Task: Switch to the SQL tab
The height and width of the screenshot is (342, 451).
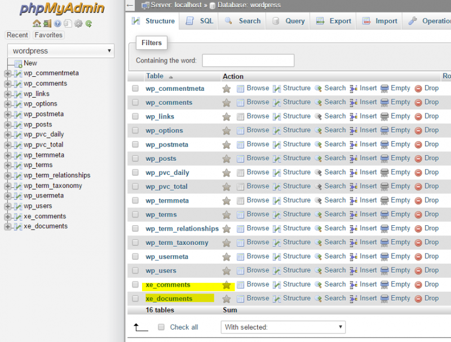Action: point(199,21)
